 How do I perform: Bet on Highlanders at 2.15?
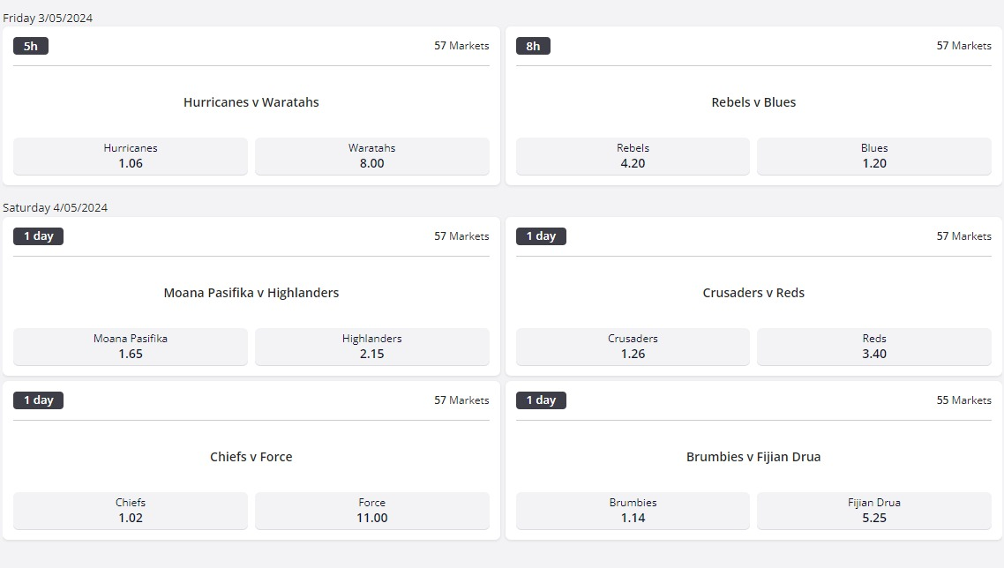click(x=371, y=347)
